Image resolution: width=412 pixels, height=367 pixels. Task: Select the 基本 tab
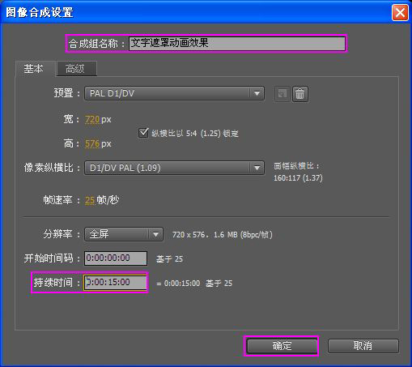coord(35,69)
